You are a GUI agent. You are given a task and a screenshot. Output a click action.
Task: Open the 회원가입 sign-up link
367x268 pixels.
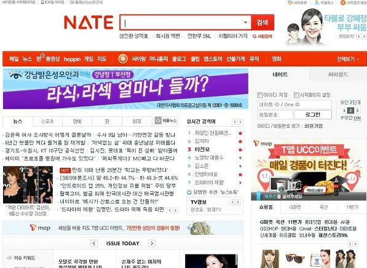coord(314,126)
